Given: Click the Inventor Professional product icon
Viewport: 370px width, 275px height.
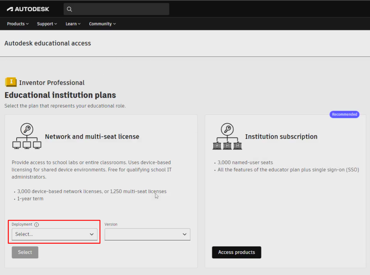Looking at the screenshot, I should coord(11,82).
